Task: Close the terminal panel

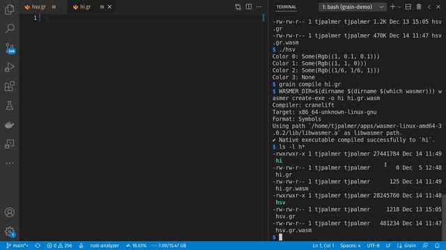Action: [438, 7]
